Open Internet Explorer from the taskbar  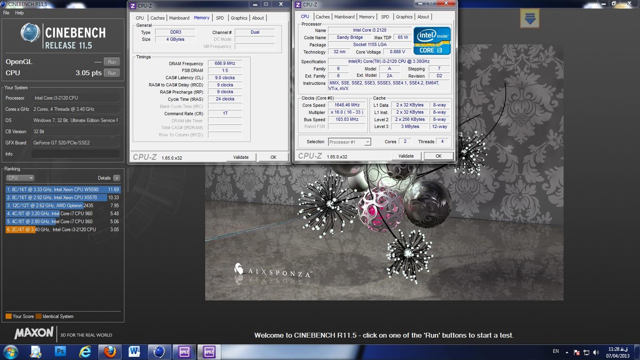point(85,352)
